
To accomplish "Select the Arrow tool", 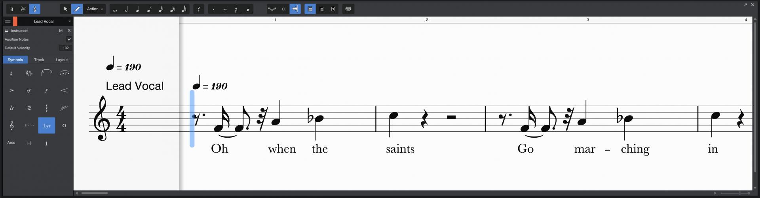I will point(66,9).
